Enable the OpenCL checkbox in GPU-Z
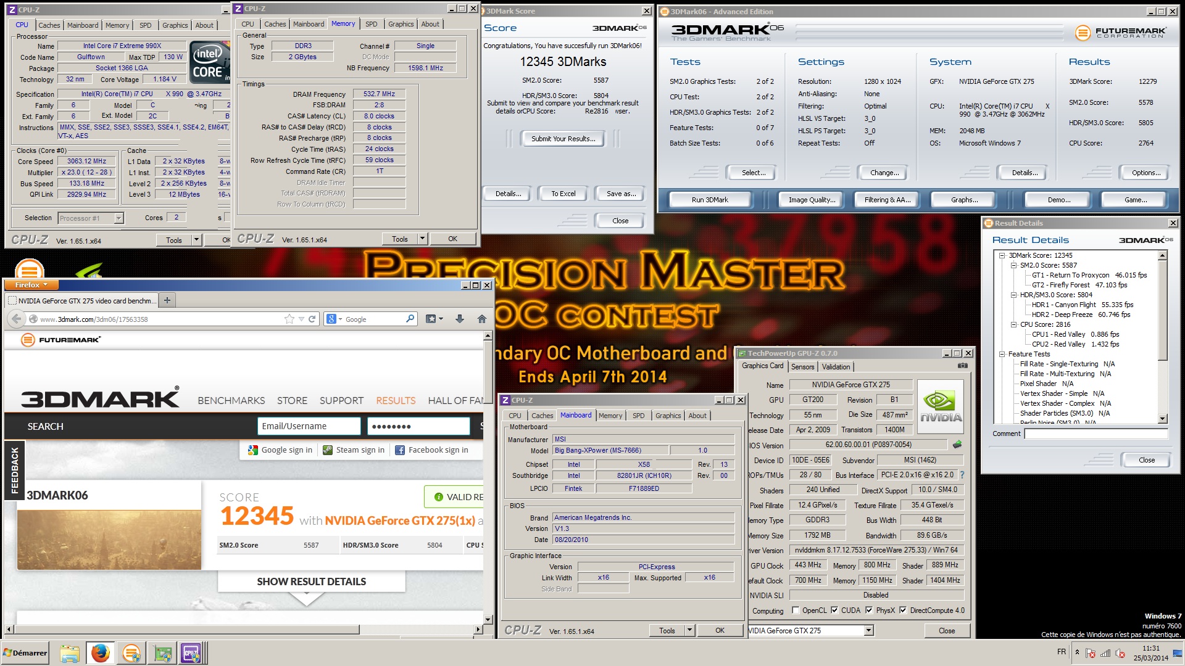Image resolution: width=1185 pixels, height=666 pixels. (x=795, y=610)
